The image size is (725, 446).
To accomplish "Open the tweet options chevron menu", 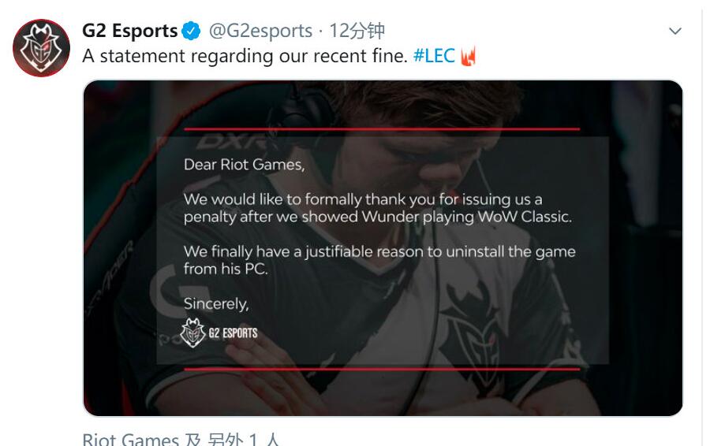I will point(675,32).
